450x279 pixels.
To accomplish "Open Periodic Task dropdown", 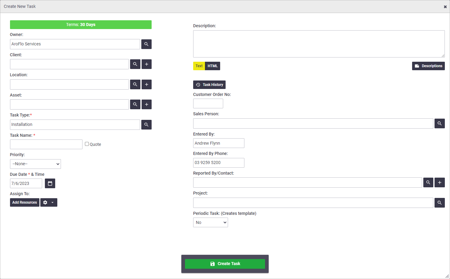I will (210, 222).
